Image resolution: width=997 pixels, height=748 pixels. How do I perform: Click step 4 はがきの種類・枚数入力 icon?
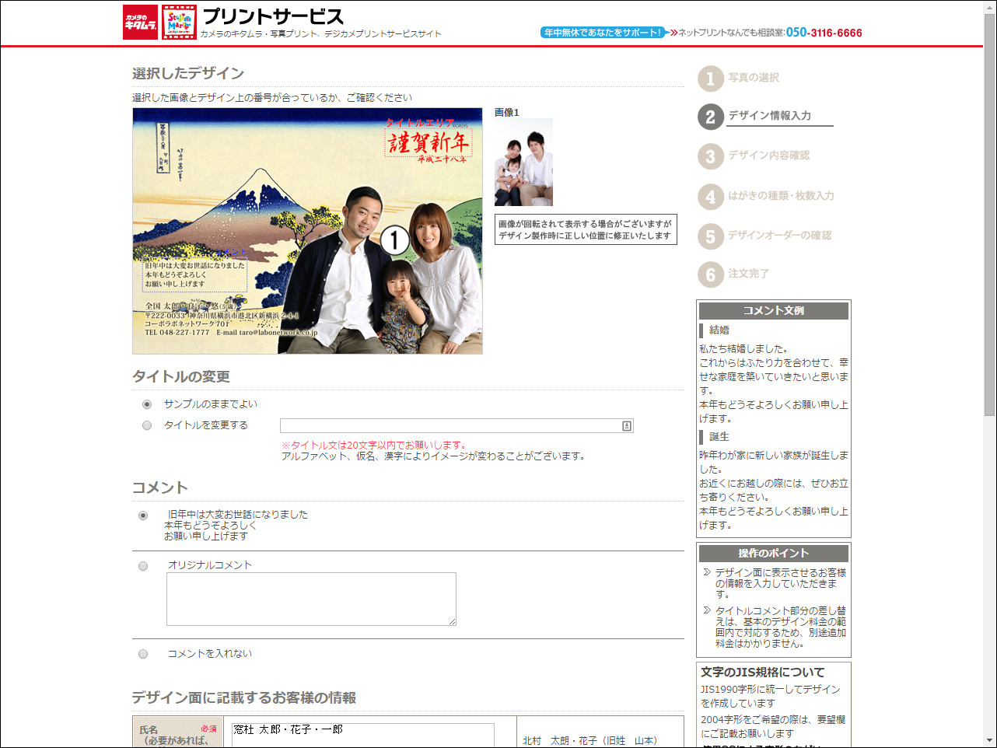[x=711, y=196]
